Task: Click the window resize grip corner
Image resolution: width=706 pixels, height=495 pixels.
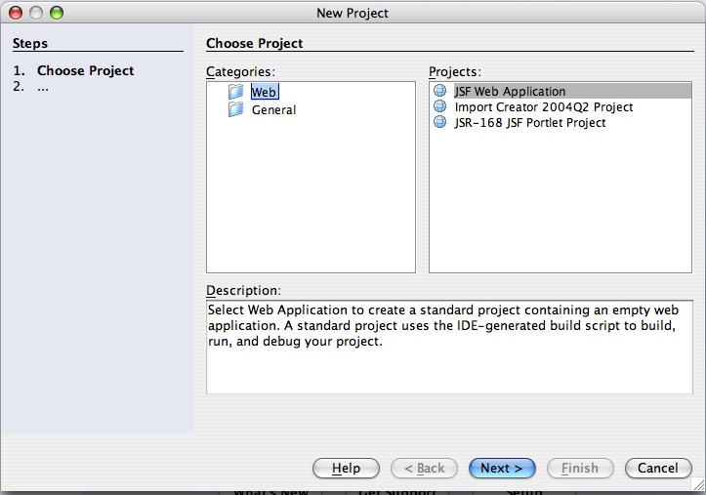Action: coord(698,484)
